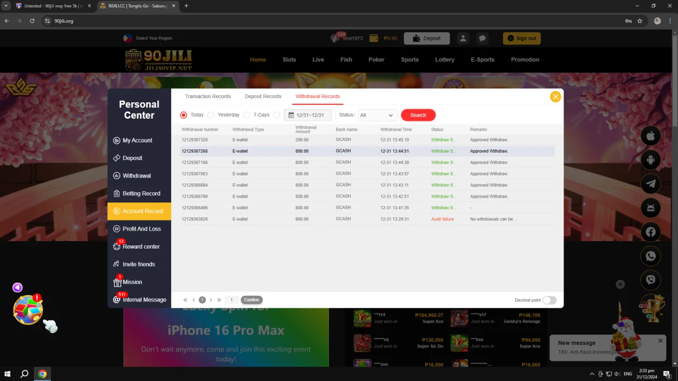Toggle the Decimal point switch
The width and height of the screenshot is (678, 381).
click(x=549, y=300)
